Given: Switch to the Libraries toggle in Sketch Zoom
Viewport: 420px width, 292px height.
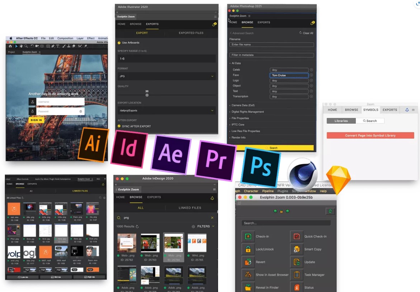Looking at the screenshot, I should [x=341, y=121].
